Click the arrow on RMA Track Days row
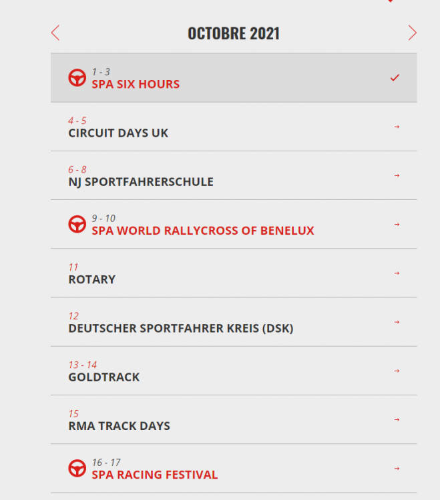This screenshot has width=440, height=500. (x=397, y=419)
